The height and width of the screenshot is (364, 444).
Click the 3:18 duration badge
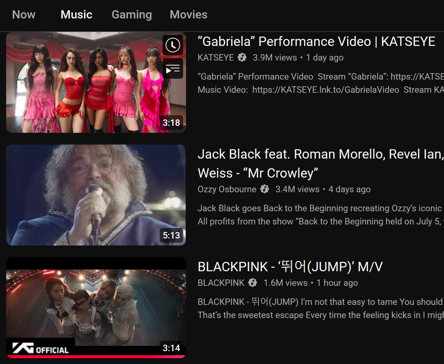tap(171, 123)
